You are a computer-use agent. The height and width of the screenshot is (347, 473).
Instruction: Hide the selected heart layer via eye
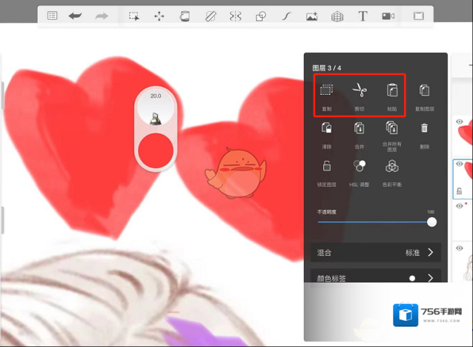pyautogui.click(x=460, y=164)
